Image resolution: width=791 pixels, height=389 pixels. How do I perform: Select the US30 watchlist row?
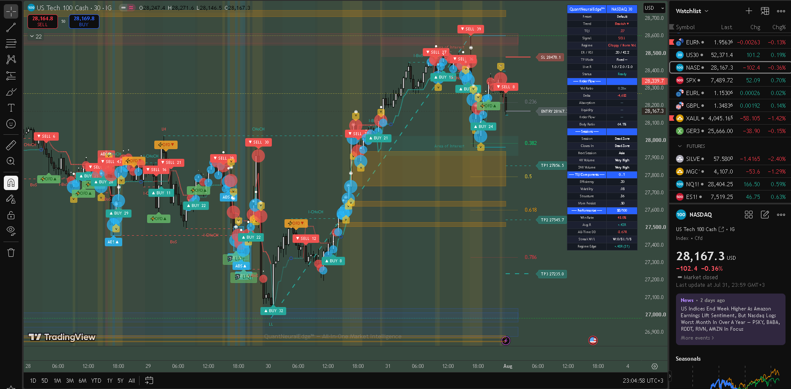click(730, 55)
